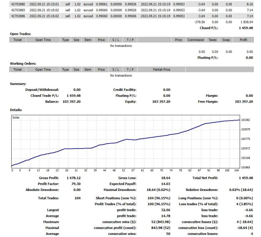Click y-axis label 102472
Screen dimensions: 261x237
(x=246, y=149)
